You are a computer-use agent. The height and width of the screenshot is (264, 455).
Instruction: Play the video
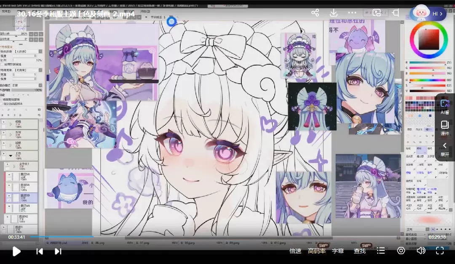point(16,251)
